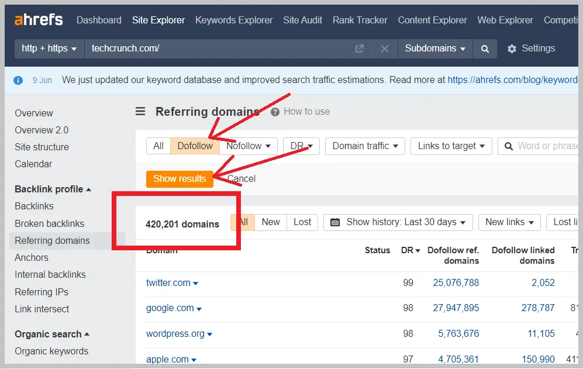Open Anchors in sidebar

[x=32, y=257]
